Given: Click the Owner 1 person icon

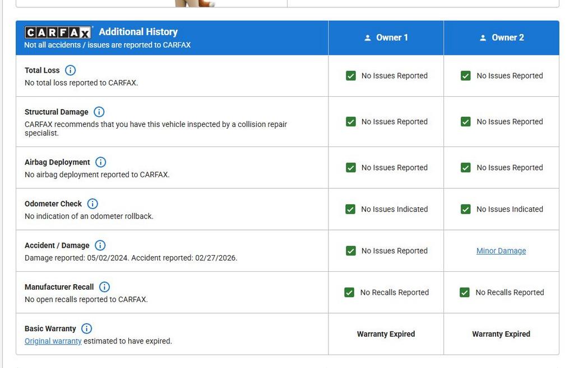Looking at the screenshot, I should (x=368, y=37).
